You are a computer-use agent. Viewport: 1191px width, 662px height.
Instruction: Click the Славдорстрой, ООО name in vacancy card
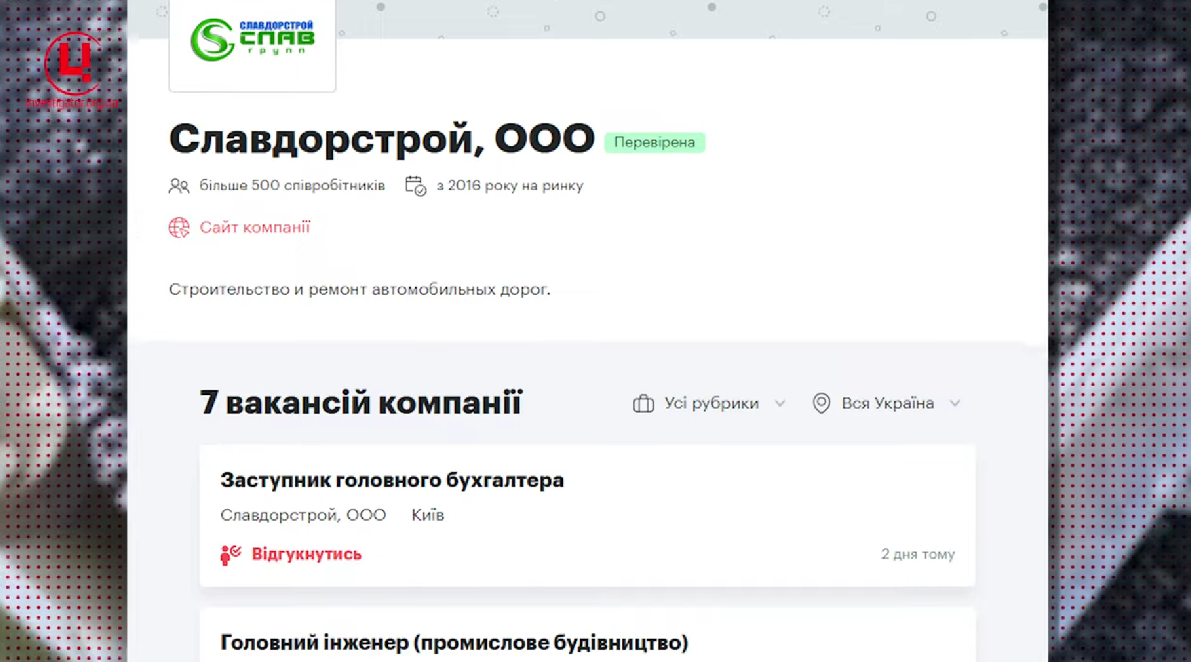(303, 515)
